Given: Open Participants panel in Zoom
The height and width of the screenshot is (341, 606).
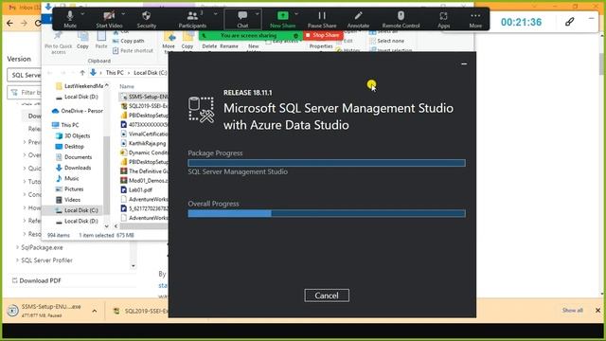Looking at the screenshot, I should coord(192,19).
